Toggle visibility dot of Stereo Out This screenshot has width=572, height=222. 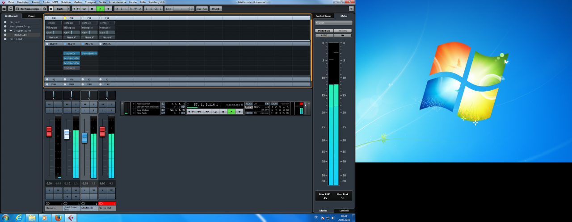point(5,39)
